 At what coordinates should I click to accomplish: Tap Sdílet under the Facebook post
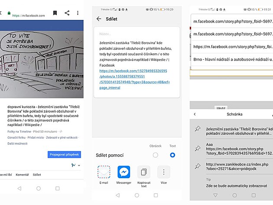(37, 175)
